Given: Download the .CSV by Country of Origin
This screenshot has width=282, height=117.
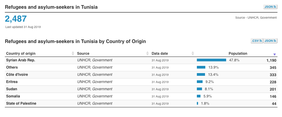Looking at the screenshot, I should (x=257, y=41).
